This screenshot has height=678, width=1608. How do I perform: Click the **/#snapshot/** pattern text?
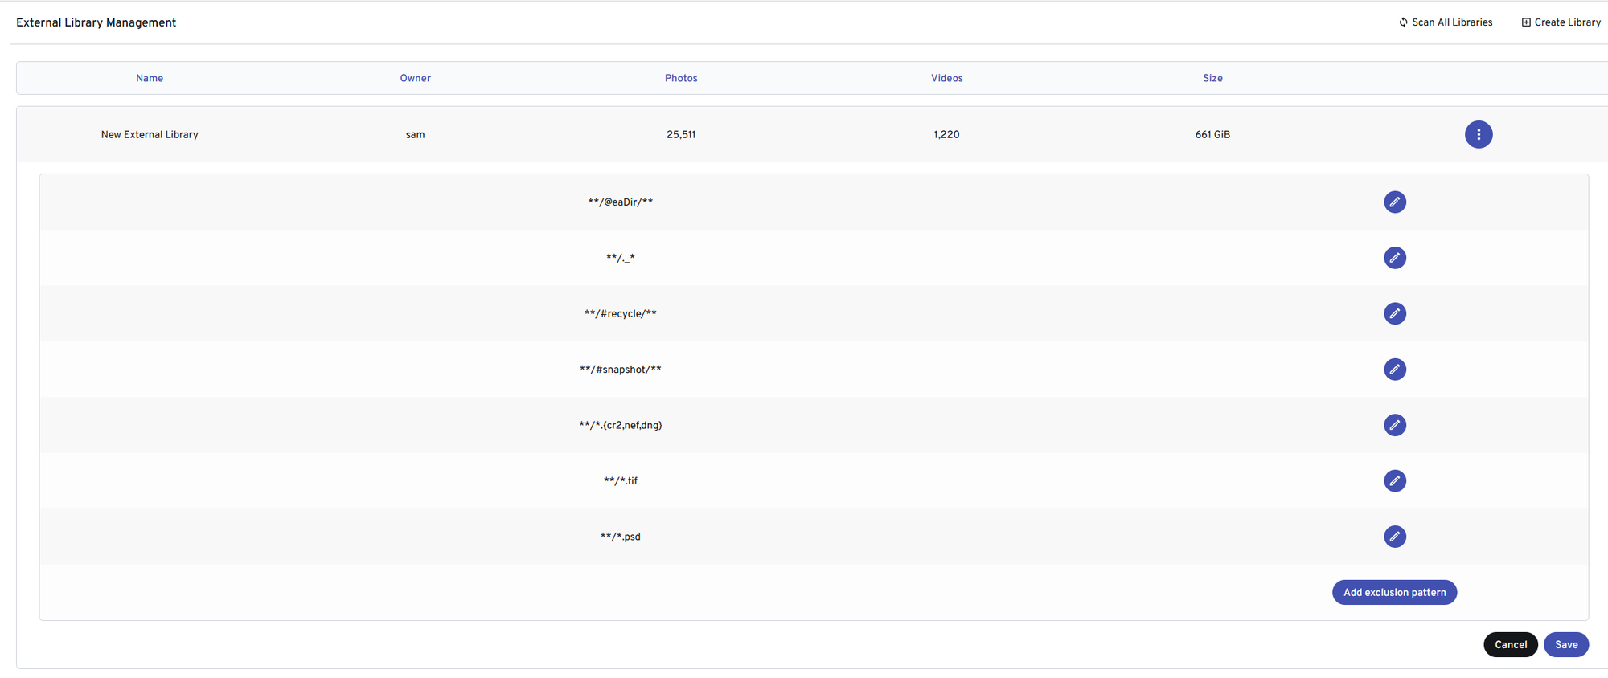click(620, 370)
